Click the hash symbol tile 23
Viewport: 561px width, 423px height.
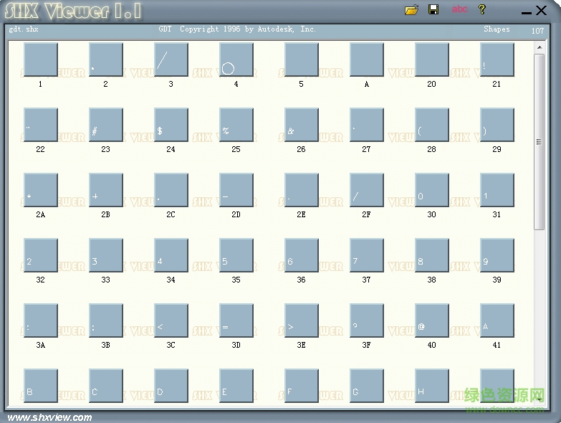coord(105,125)
